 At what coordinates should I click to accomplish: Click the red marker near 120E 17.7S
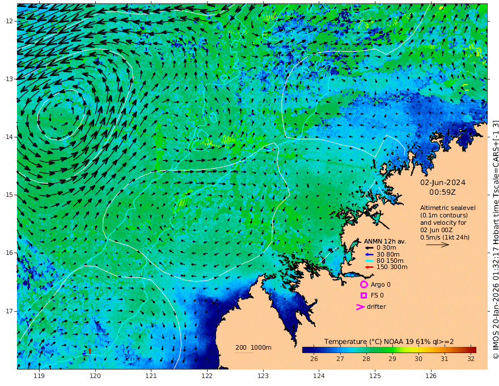[x=90, y=351]
